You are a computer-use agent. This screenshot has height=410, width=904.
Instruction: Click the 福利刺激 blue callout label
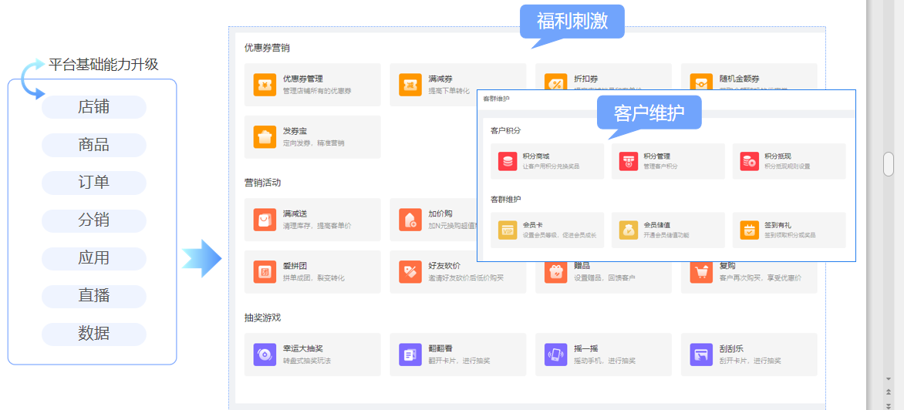(x=572, y=21)
